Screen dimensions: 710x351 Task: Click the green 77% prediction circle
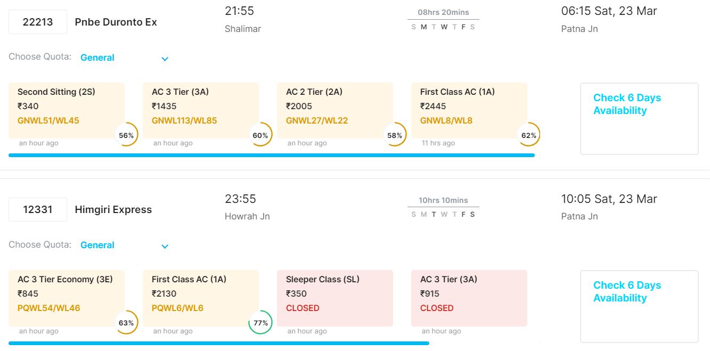(x=260, y=323)
